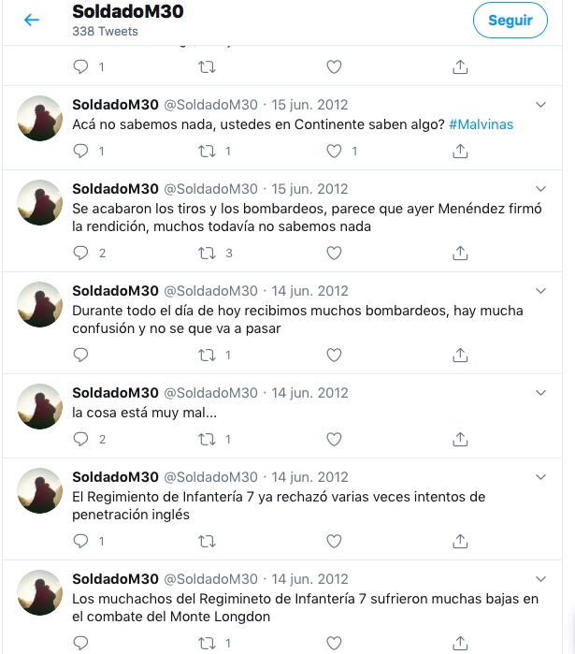Open avatar on the Monte Longdon tweet

click(39, 592)
